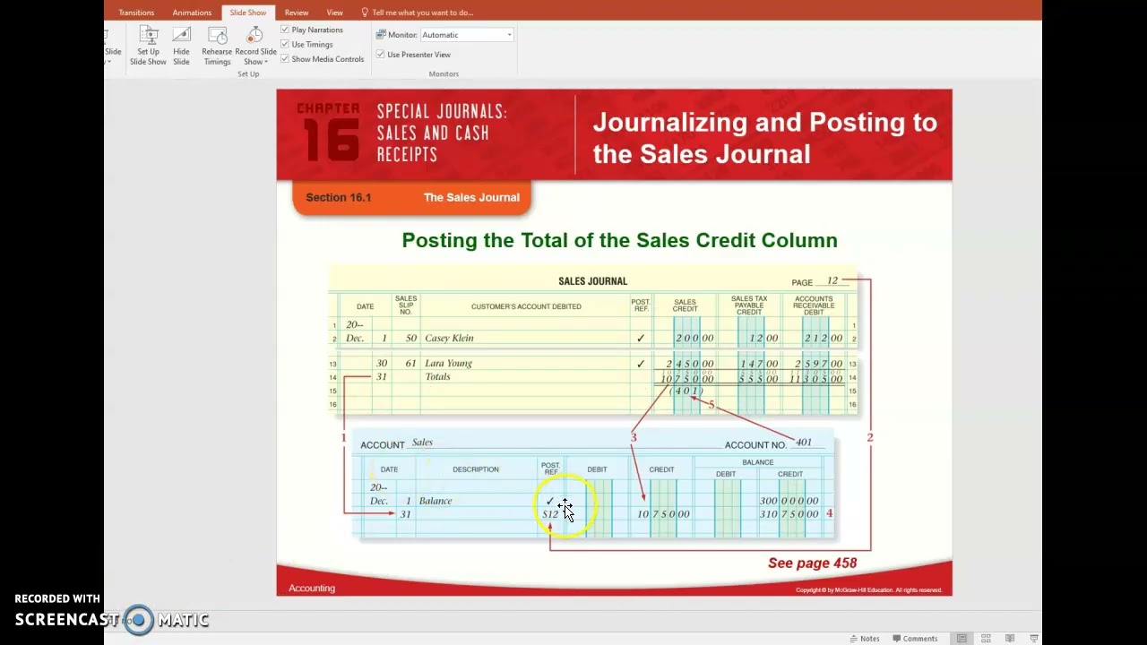Start Slide Show from status bar icon
Viewport: 1147px width, 645px height.
pos(1034,639)
